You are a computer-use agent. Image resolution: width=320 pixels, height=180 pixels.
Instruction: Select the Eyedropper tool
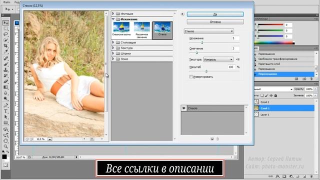5,51
